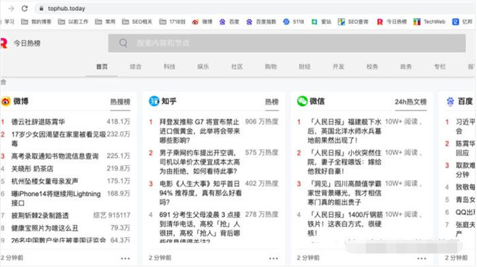Switch to the 专栏 tab
Viewport: 477px width, 267px height.
click(x=440, y=66)
